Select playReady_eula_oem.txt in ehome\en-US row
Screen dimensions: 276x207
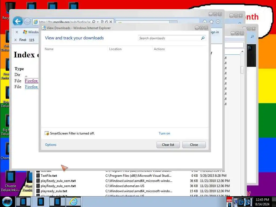point(58,186)
